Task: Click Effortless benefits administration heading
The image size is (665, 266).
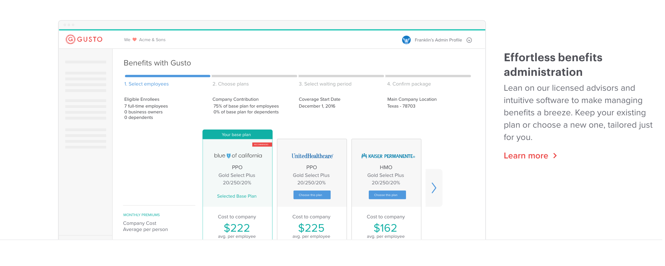Action: click(553, 65)
